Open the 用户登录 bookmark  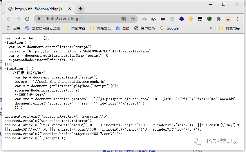(x=145, y=28)
